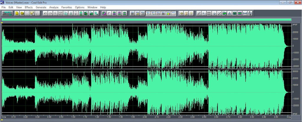Image resolution: width=302 pixels, height=122 pixels.
Task: Click the 0:15 time display window icon
Action: [x=158, y=14]
